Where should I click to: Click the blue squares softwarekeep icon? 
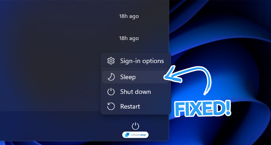click(x=127, y=135)
